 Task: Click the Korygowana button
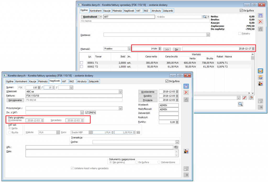click(15, 100)
